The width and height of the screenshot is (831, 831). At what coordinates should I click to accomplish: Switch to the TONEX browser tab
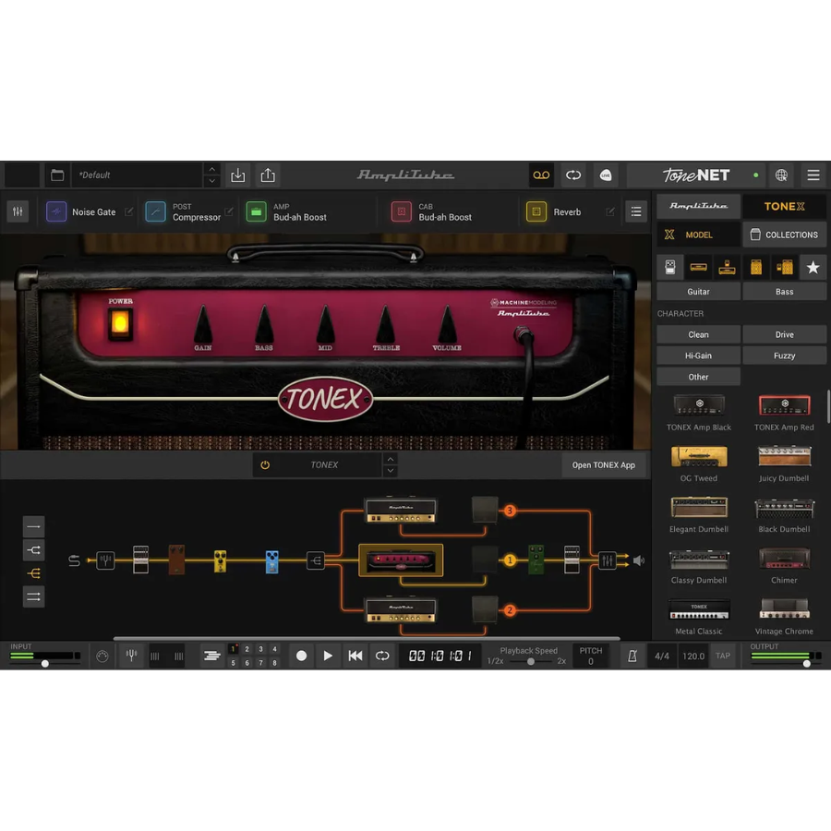[784, 207]
